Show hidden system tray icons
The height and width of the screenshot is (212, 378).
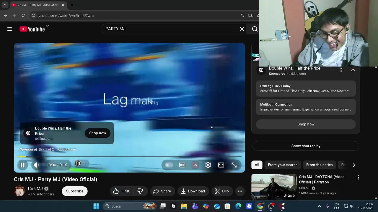pyautogui.click(x=319, y=206)
